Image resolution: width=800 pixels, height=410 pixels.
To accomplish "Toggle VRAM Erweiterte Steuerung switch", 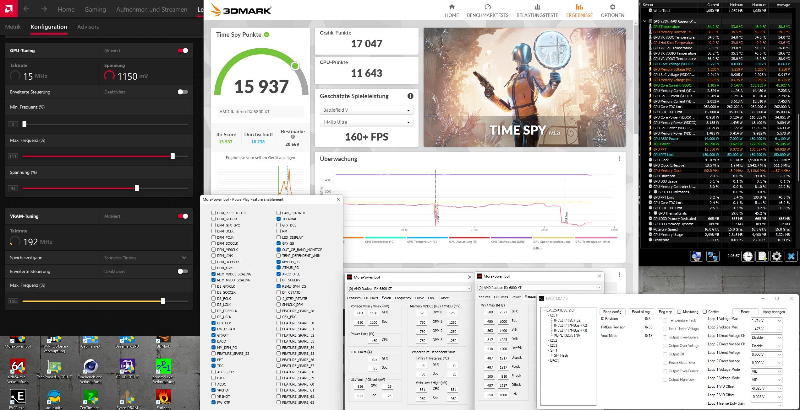I will pos(183,271).
